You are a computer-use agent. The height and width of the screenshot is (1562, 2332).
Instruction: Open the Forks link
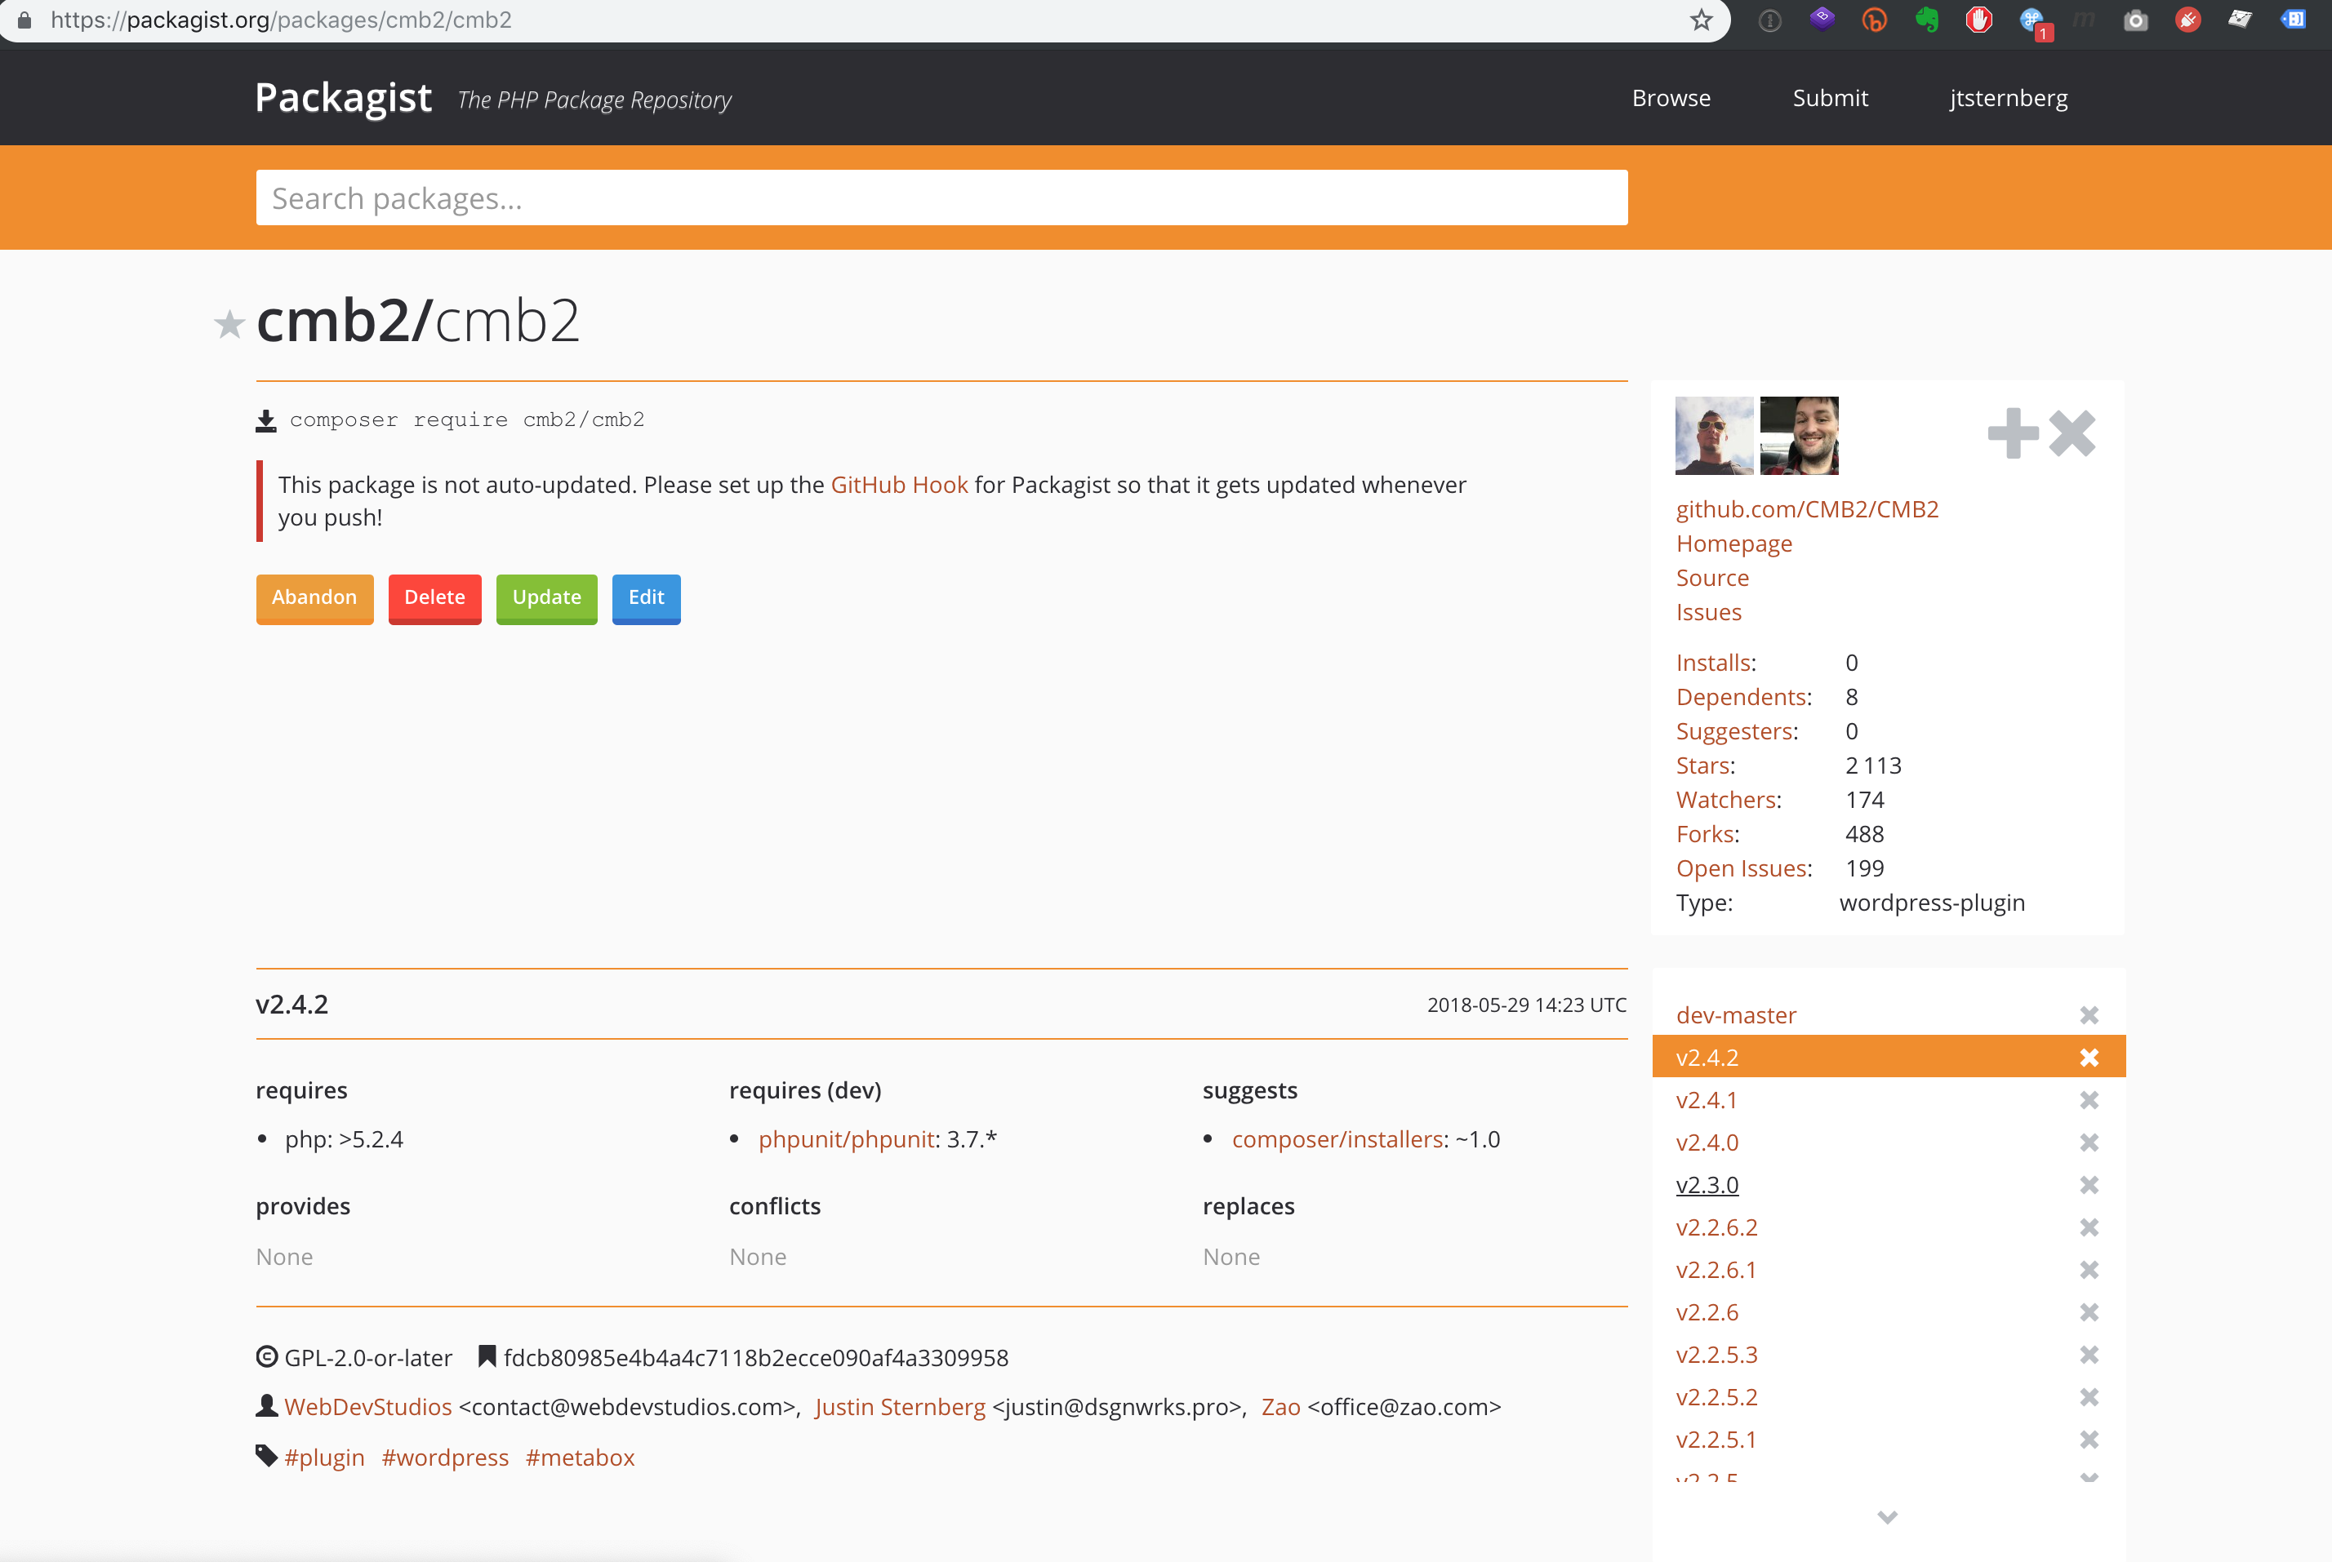(x=1705, y=834)
